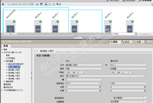Screen dimensions: 153x103
Task: Click the 槽 field with value 2
Action: (x=84, y=80)
